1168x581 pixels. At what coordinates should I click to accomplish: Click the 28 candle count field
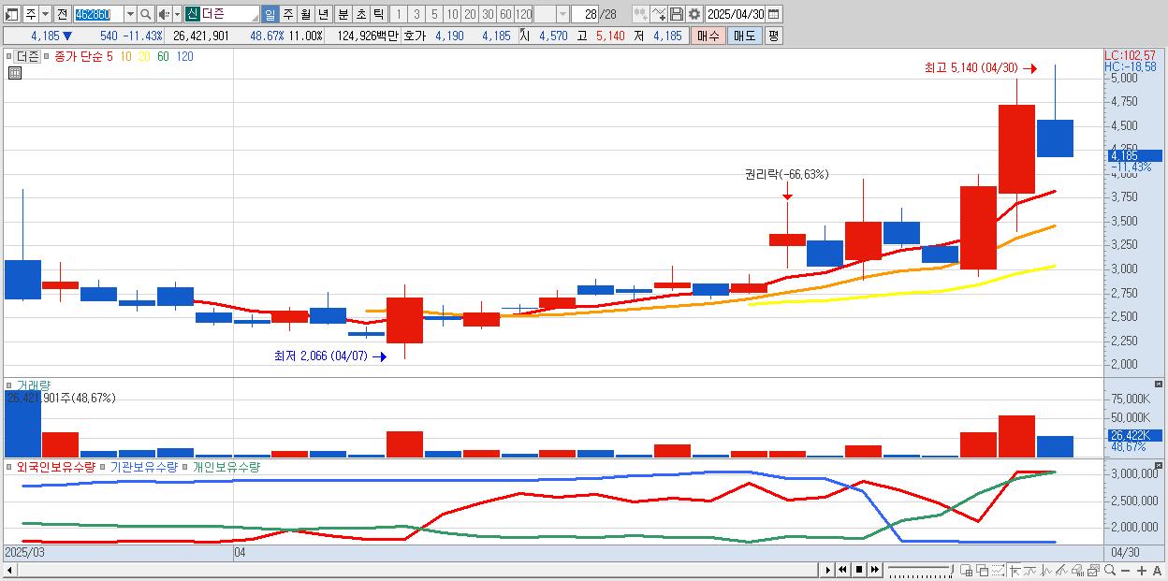[x=584, y=14]
